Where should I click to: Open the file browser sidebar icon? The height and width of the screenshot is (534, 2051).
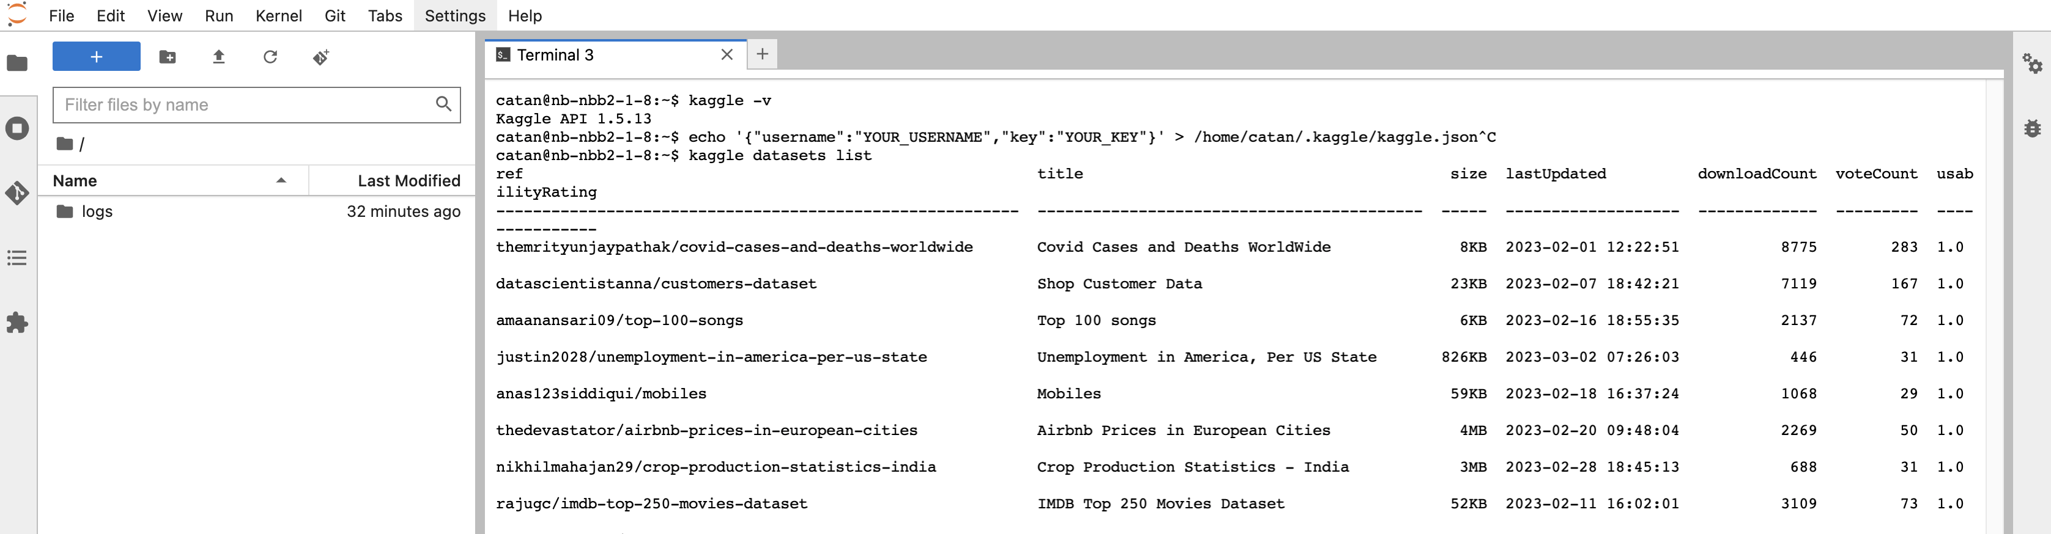(x=18, y=63)
